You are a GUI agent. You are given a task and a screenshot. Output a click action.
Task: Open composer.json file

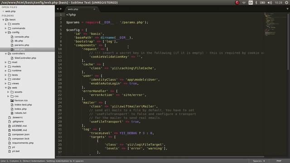[20, 134]
